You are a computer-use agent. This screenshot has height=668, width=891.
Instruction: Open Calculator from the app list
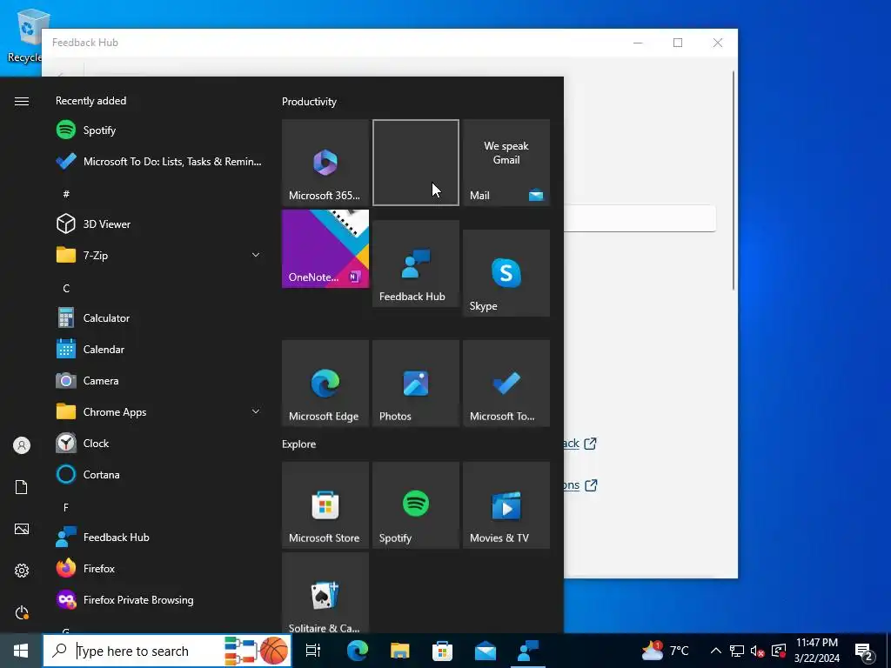point(159,318)
